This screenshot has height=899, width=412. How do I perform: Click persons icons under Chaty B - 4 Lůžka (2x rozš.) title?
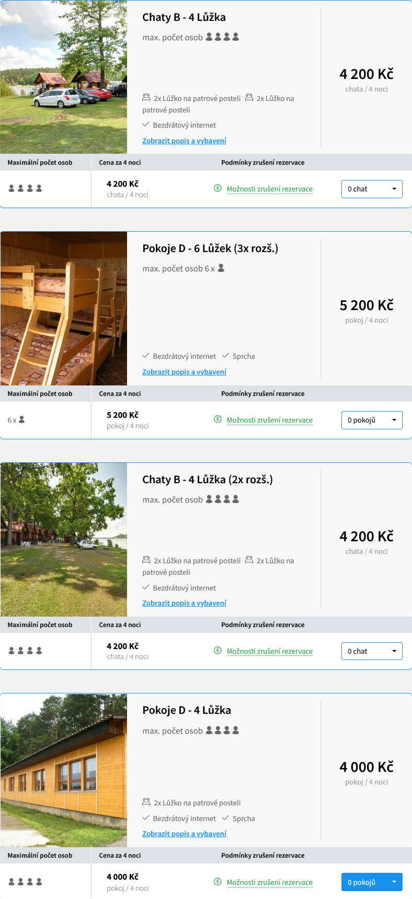(x=223, y=499)
